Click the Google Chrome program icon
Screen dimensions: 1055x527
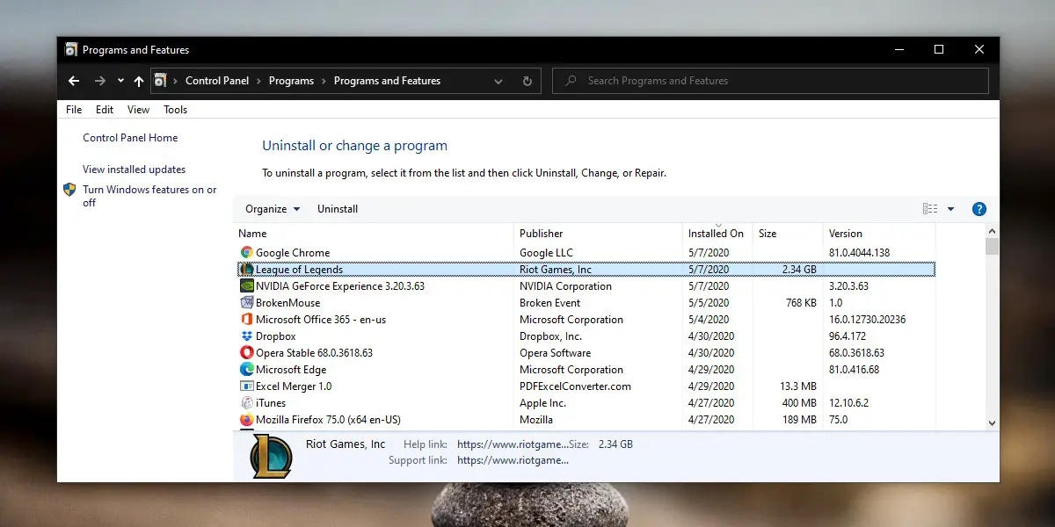point(247,253)
